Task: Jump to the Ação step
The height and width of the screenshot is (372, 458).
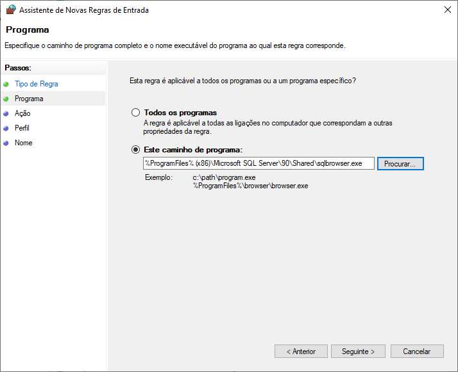Action: 22,113
